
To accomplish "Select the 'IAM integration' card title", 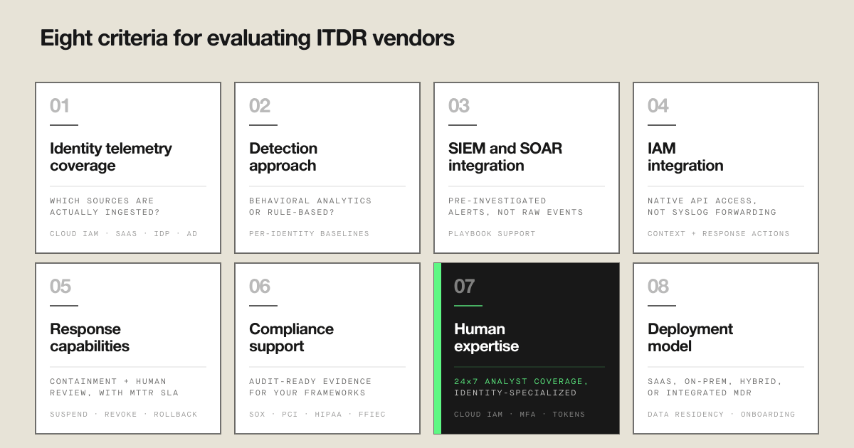I will [x=685, y=157].
